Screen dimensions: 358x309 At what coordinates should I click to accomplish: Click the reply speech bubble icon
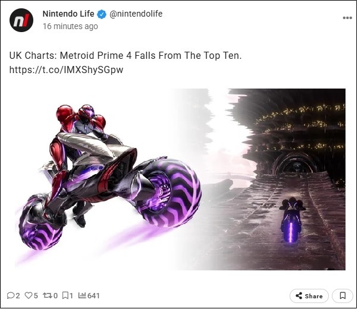click(11, 295)
